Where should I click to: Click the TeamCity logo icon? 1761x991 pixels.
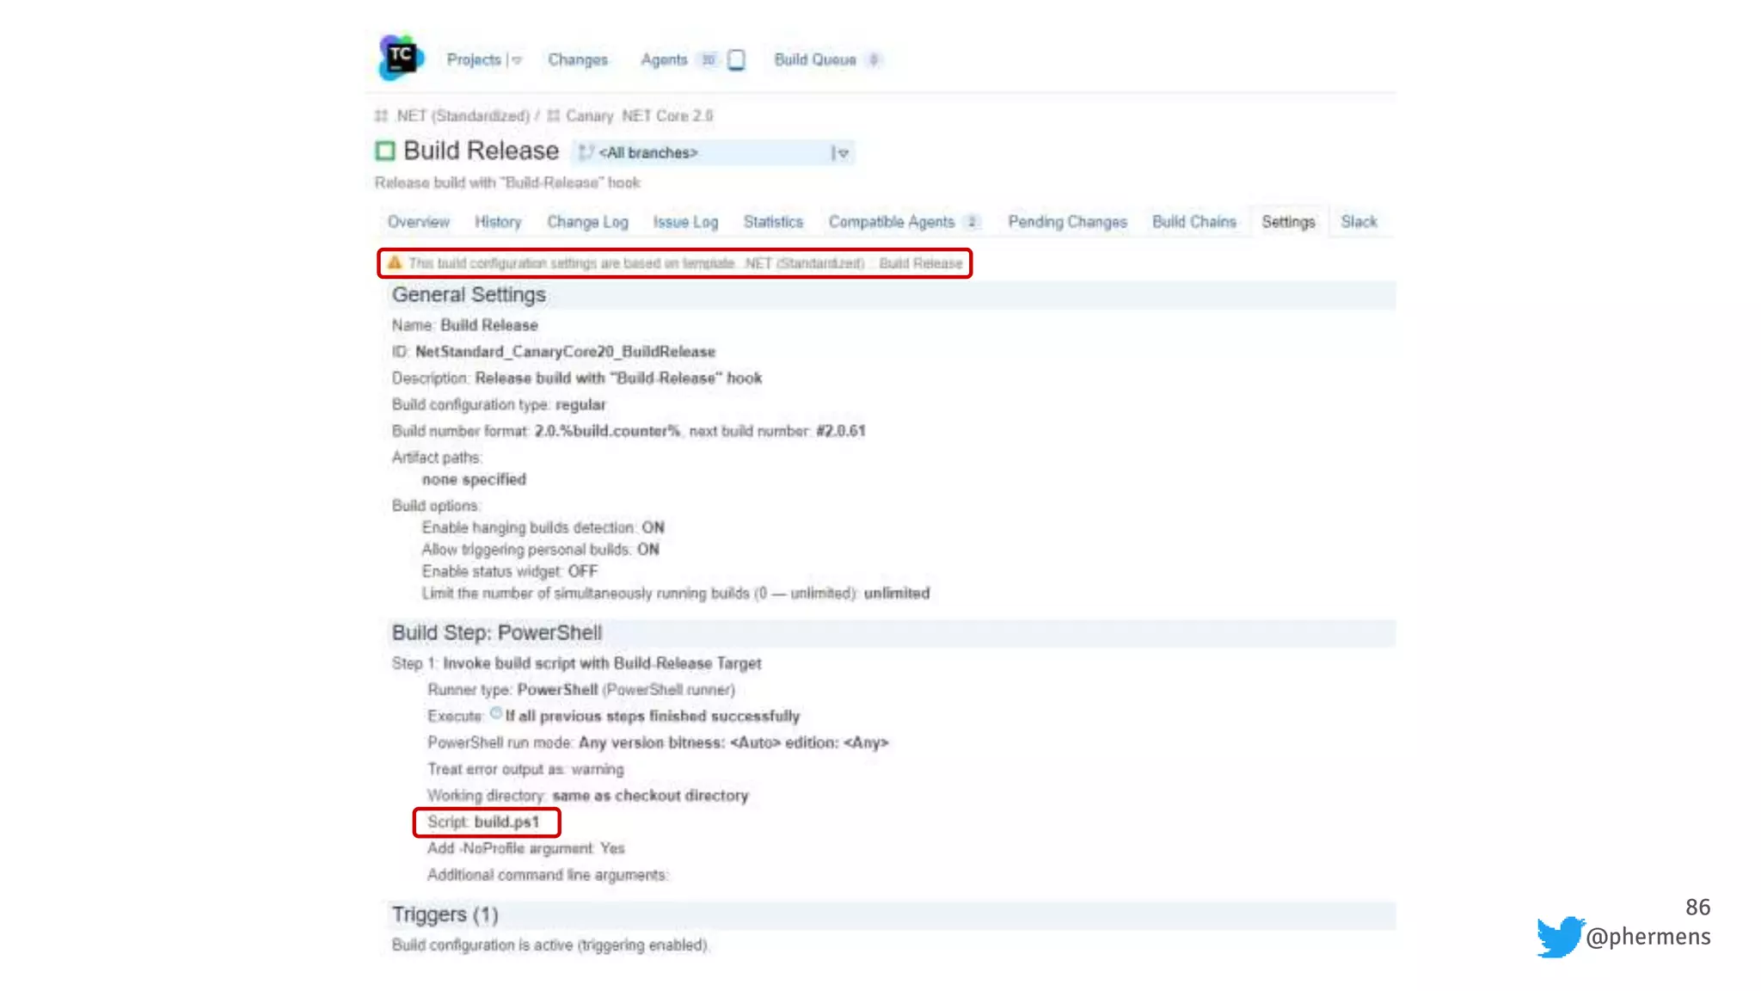[401, 58]
